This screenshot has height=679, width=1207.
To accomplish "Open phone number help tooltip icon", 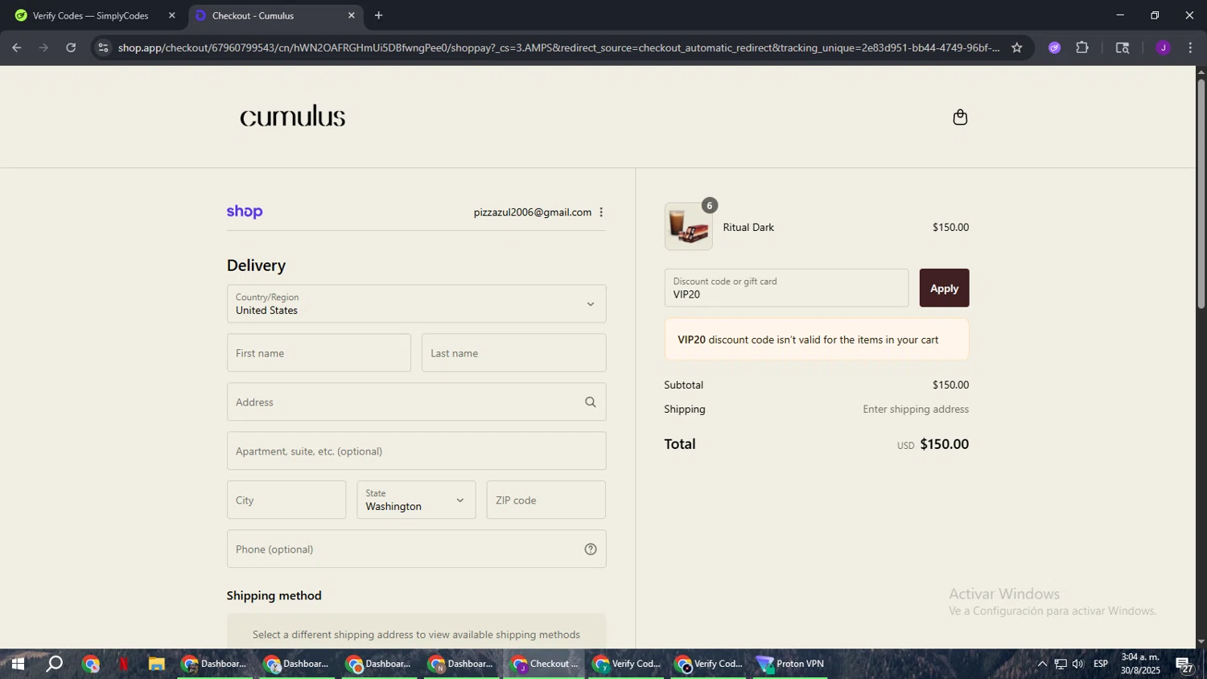I will pyautogui.click(x=590, y=549).
